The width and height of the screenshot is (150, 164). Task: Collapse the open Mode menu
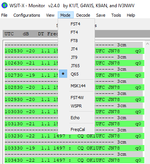[x=65, y=15]
